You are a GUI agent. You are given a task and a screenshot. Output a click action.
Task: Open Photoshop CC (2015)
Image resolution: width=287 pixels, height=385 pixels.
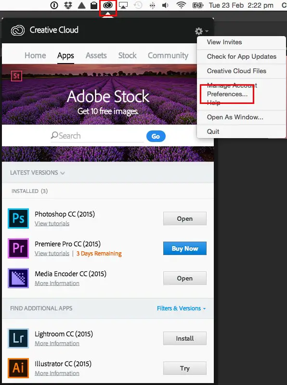[x=185, y=218]
